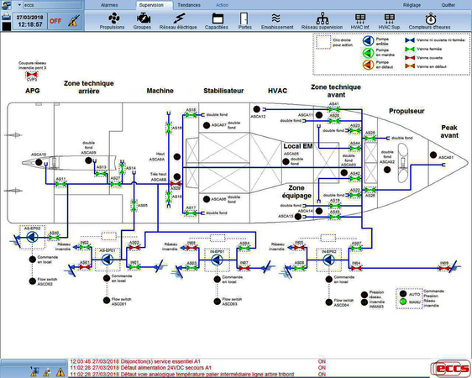Screen dimensions: 472x378
Task: Click the printer icon at top left
Action: coord(6,17)
